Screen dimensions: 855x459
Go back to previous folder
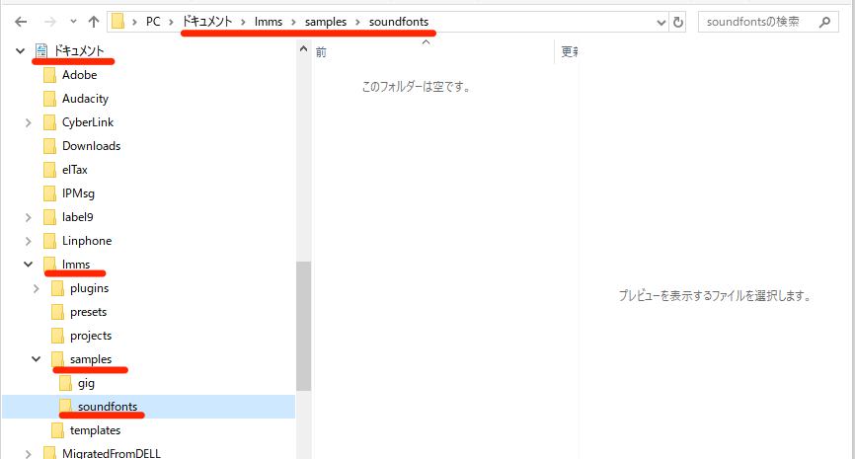pos(21,22)
